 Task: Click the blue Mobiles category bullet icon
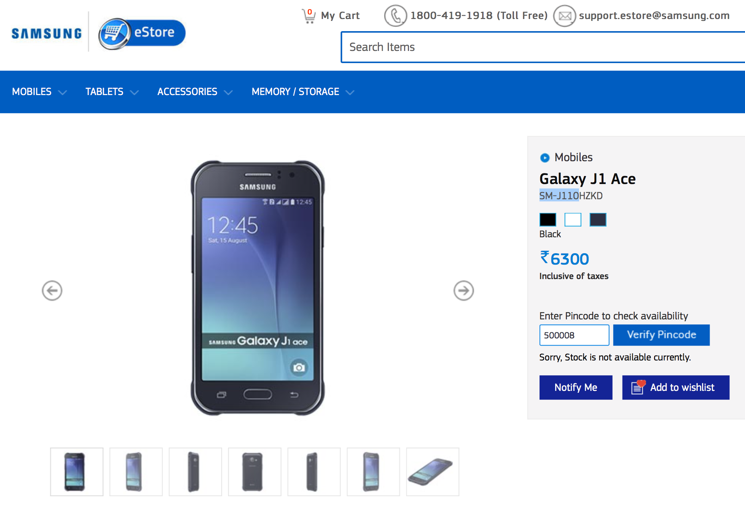click(x=545, y=157)
